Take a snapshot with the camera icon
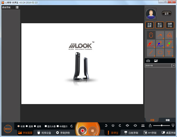 point(148,61)
